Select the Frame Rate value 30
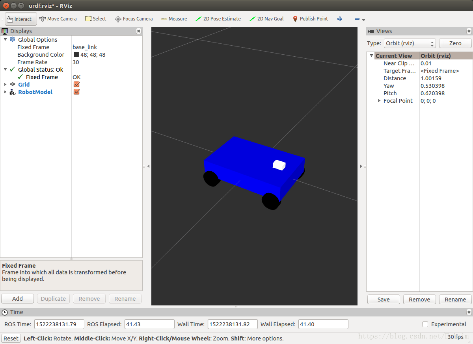Image resolution: width=473 pixels, height=344 pixels. 76,62
